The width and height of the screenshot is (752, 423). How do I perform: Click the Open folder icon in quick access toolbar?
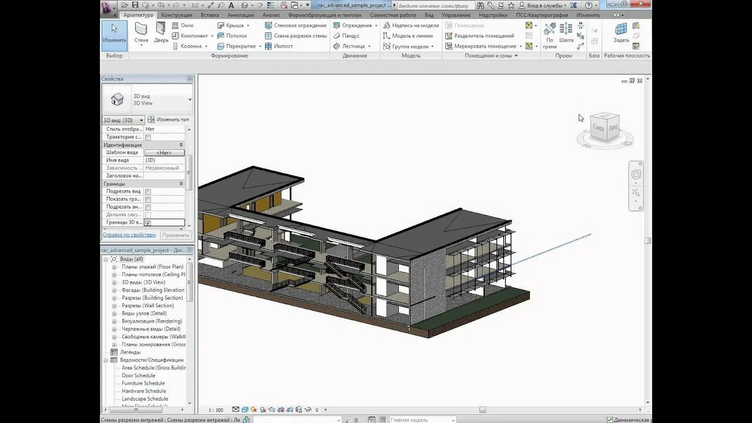123,5
